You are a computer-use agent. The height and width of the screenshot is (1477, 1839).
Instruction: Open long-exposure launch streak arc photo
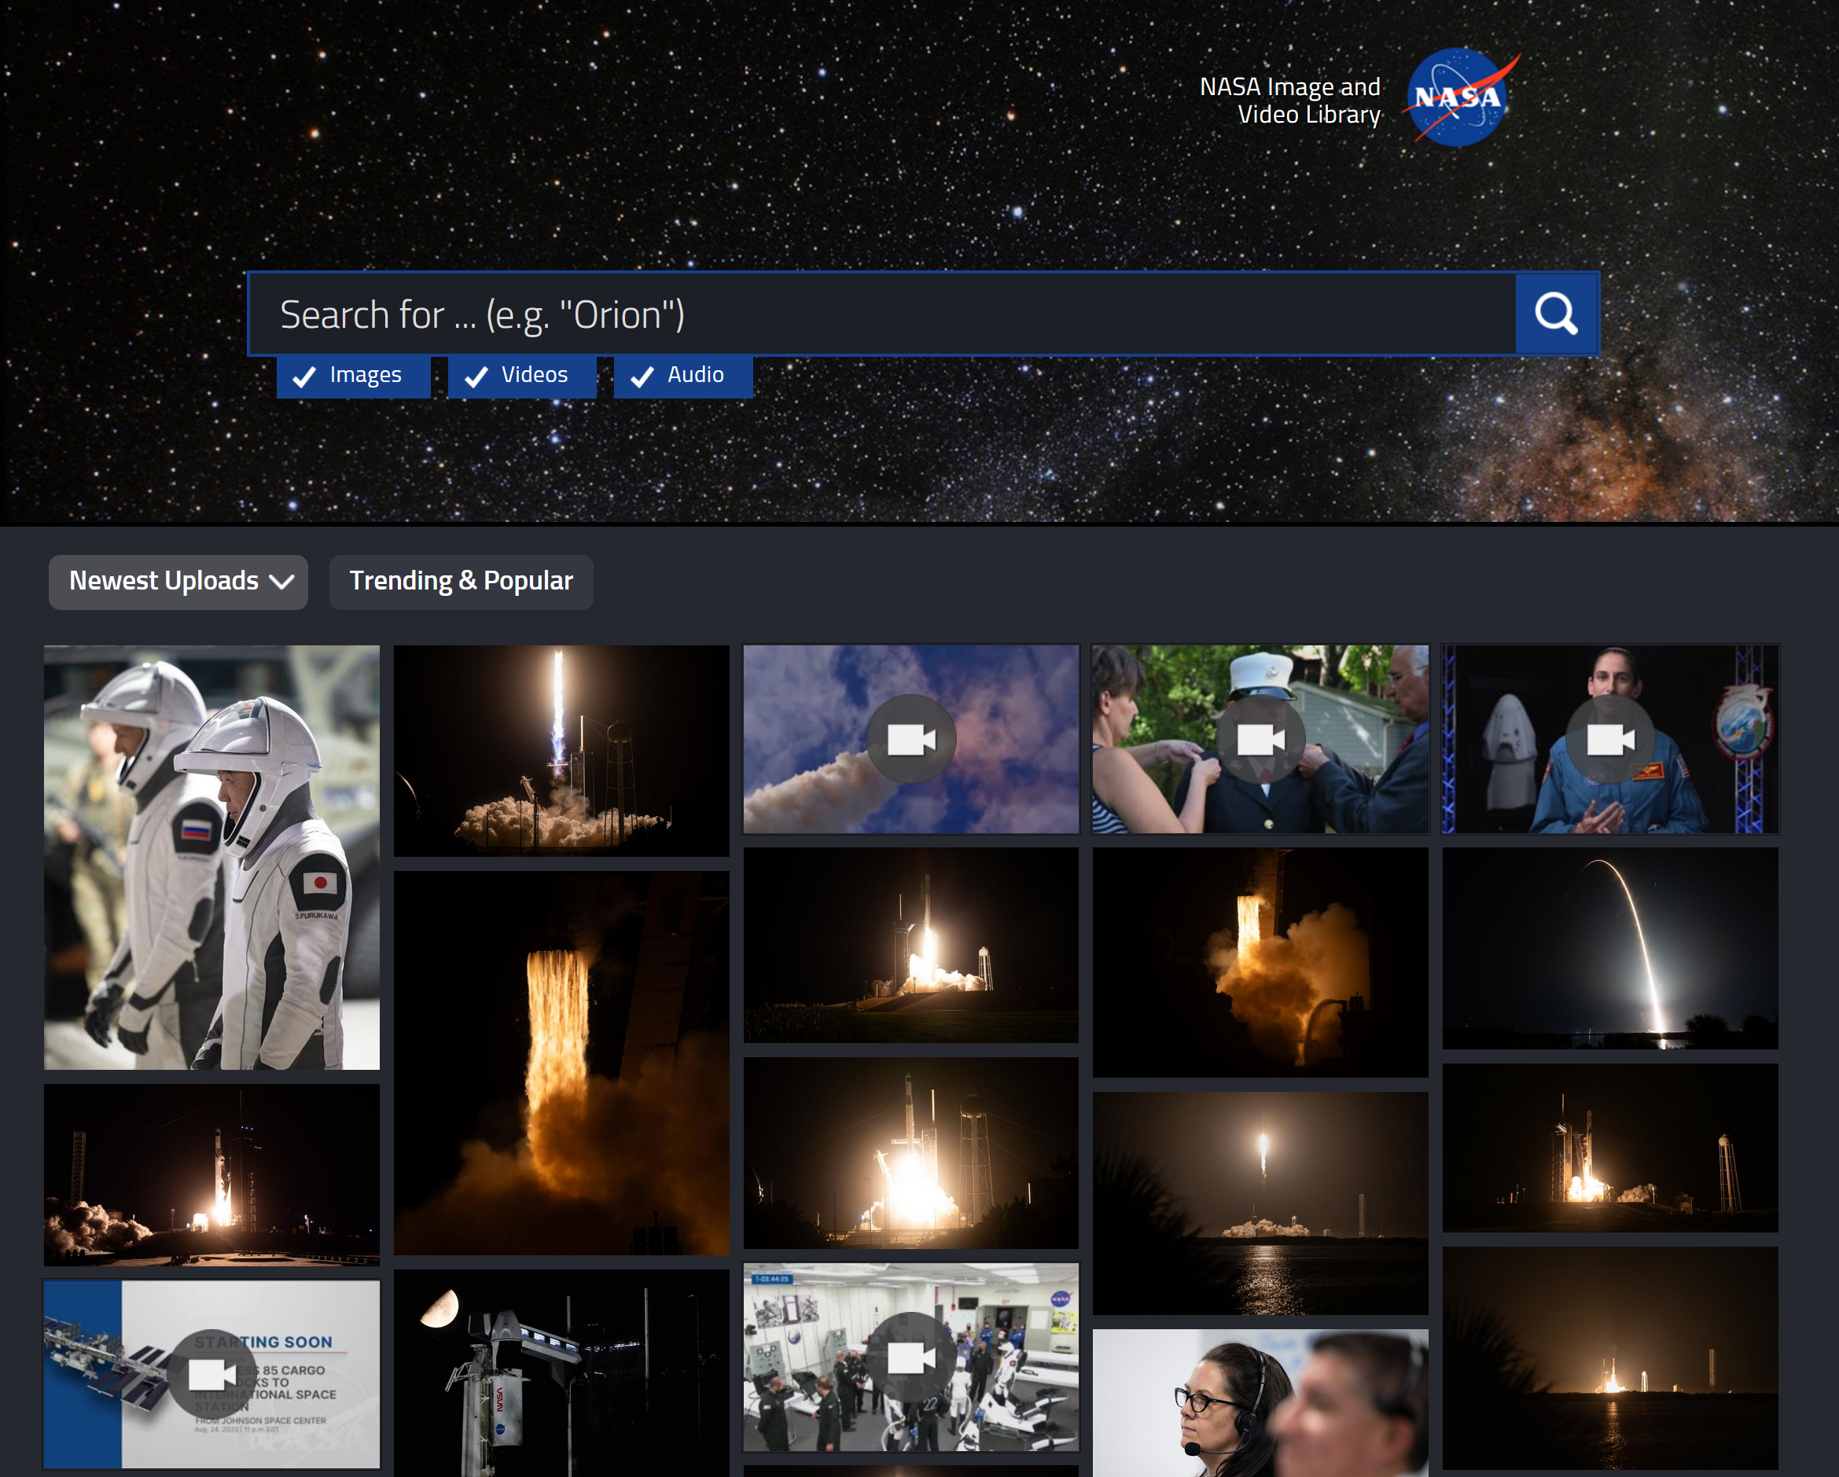tap(1610, 947)
